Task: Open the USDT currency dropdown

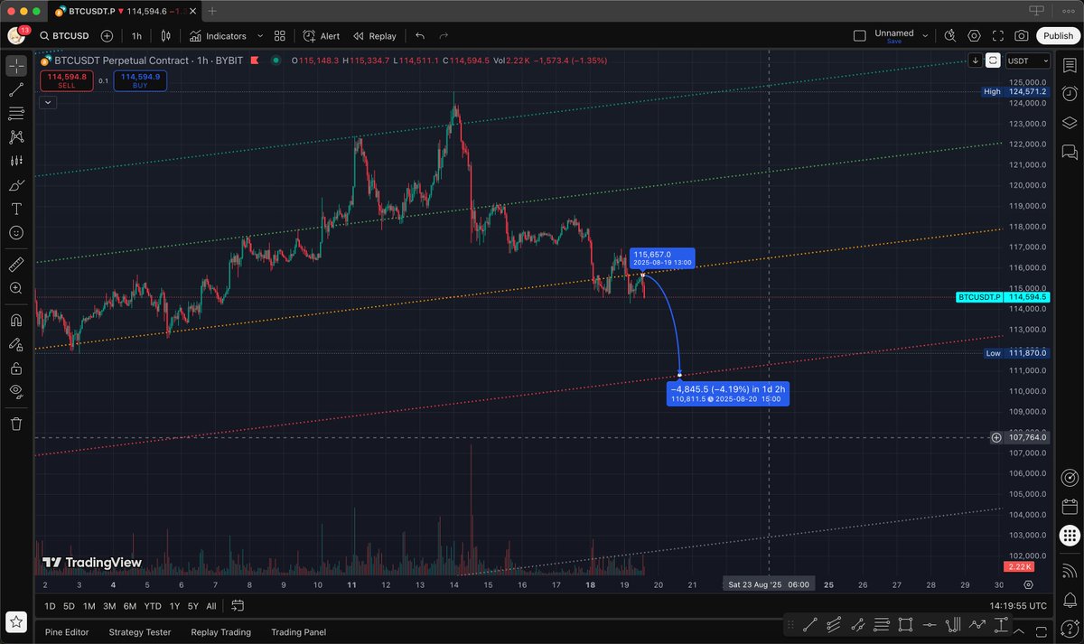Action: pyautogui.click(x=1028, y=61)
